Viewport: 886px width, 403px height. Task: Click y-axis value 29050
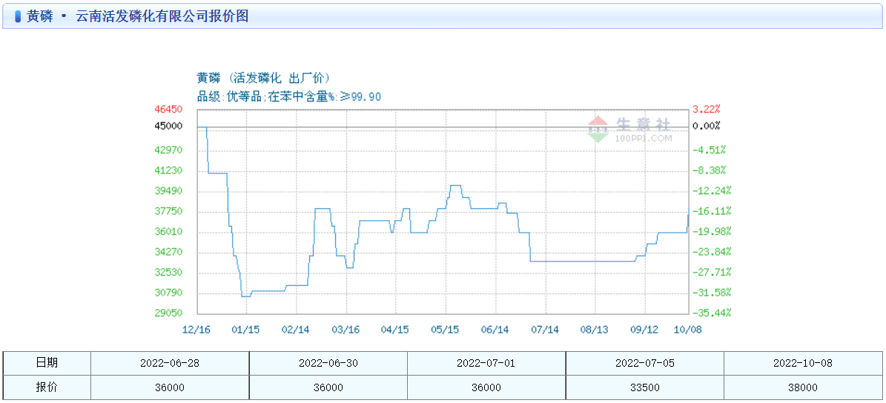(x=169, y=313)
